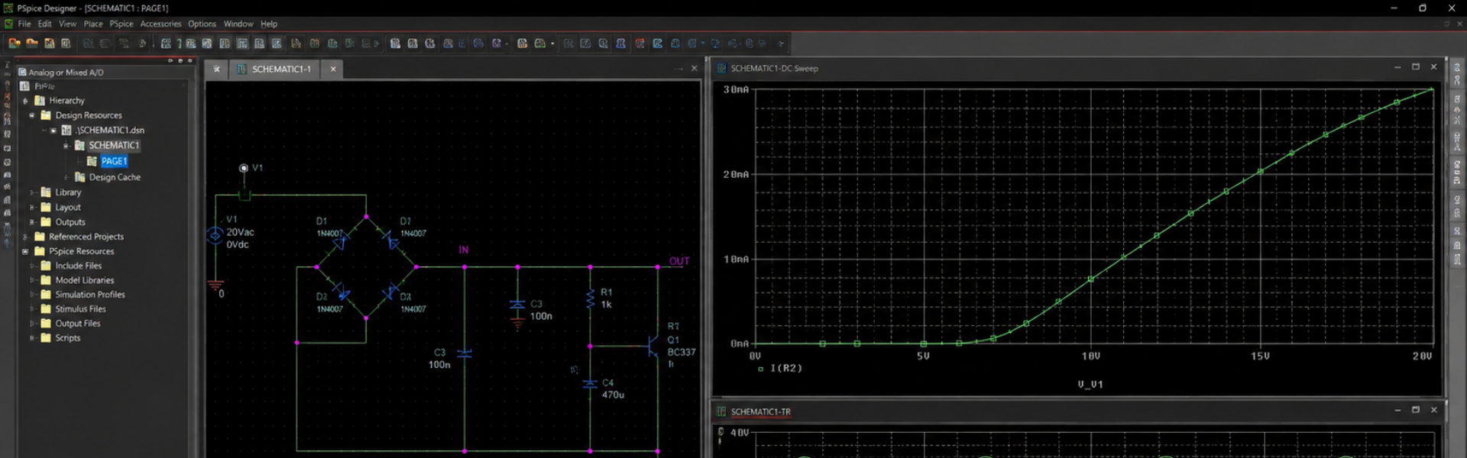Select Output Files folder
Screen dimensions: 1467x458
click(77, 324)
